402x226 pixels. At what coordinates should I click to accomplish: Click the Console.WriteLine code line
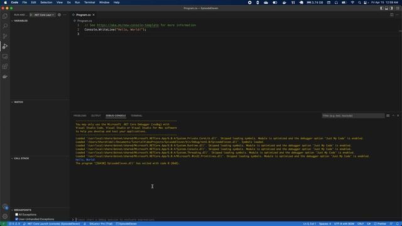tap(116, 30)
